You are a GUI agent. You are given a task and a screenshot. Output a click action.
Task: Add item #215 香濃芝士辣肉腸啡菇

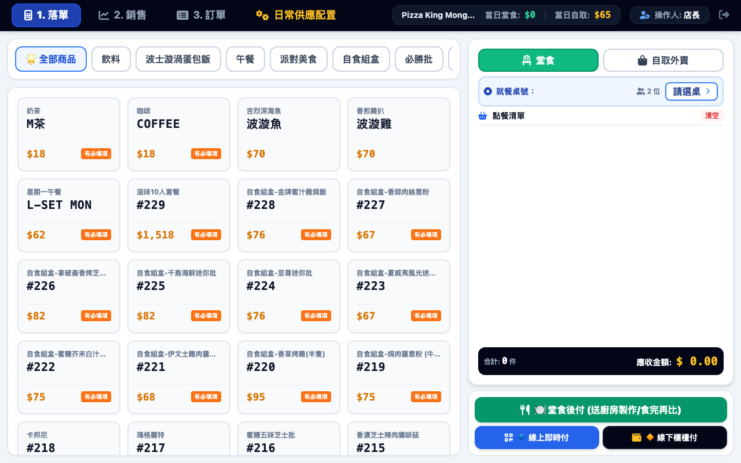tap(399, 439)
